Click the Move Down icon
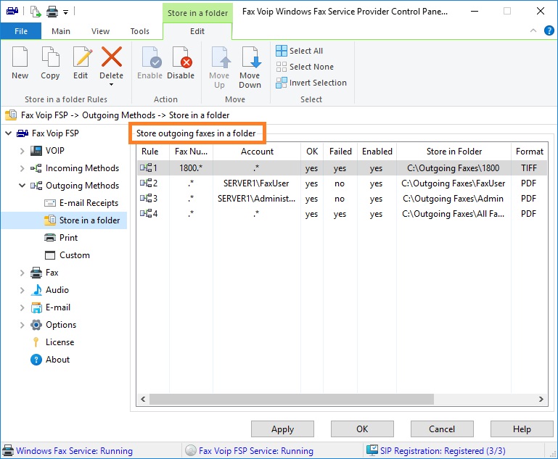Screen dimensions: 558x459 tap(251, 57)
